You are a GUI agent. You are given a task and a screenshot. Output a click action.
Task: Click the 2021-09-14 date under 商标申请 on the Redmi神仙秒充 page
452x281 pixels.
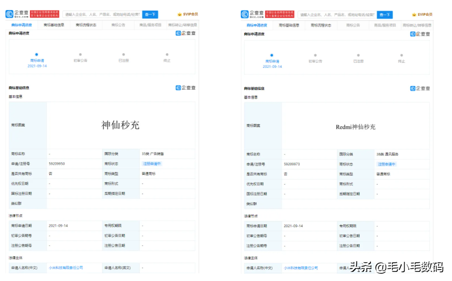[272, 66]
